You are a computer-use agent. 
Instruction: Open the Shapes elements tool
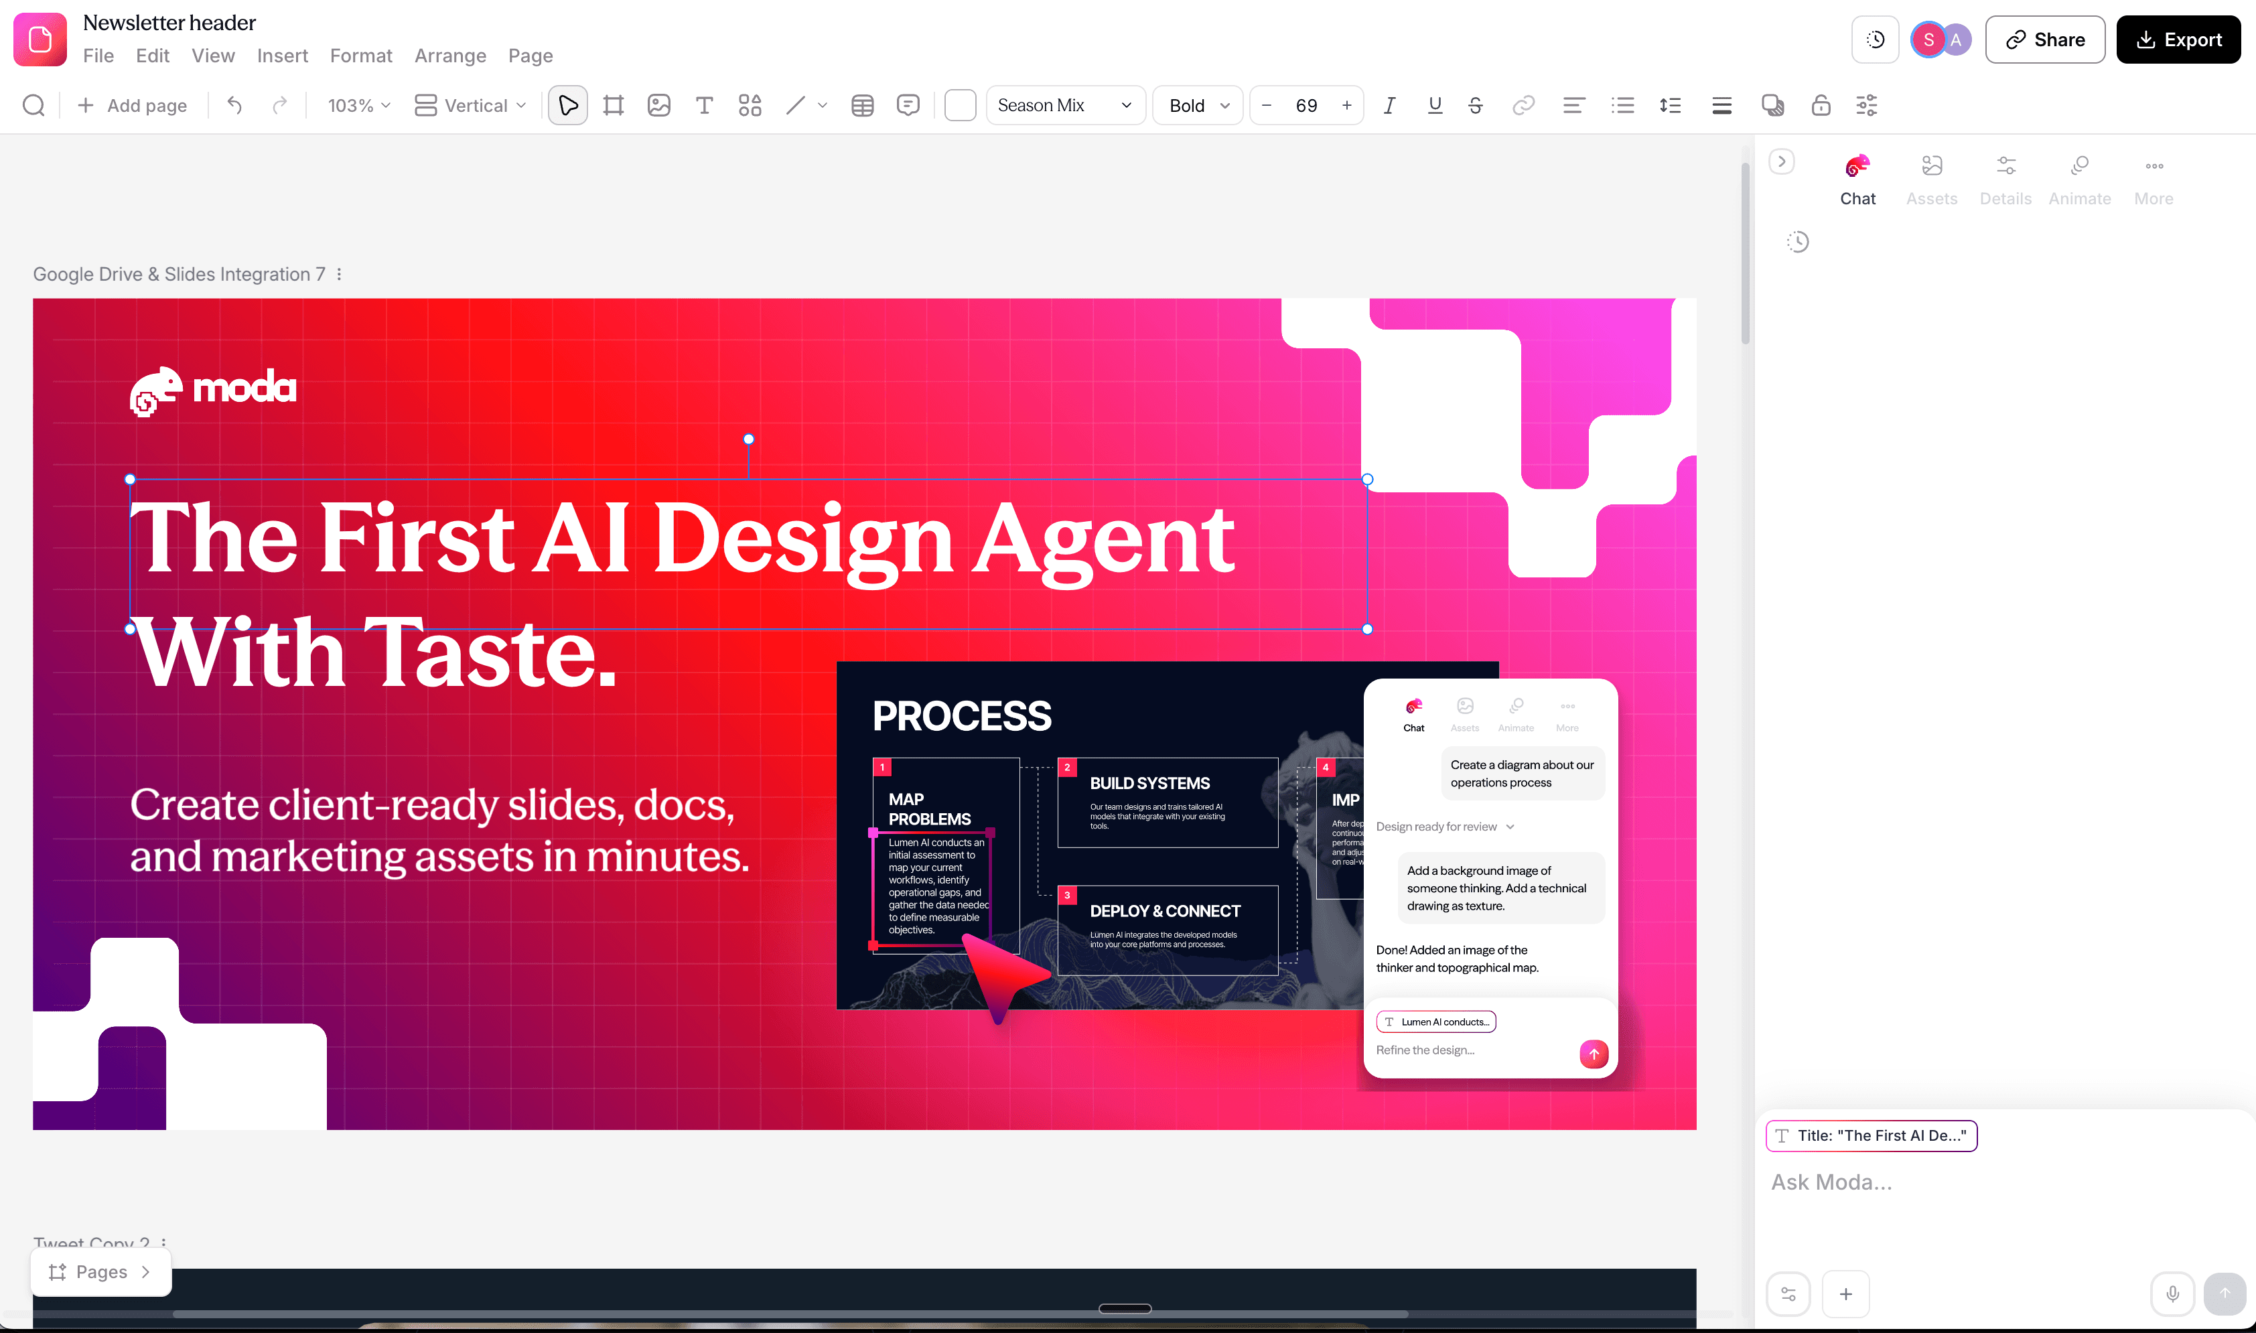[750, 105]
